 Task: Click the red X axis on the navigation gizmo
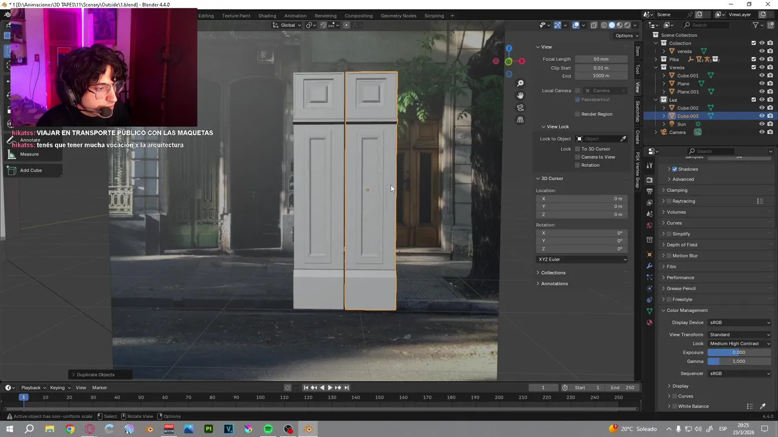click(522, 61)
